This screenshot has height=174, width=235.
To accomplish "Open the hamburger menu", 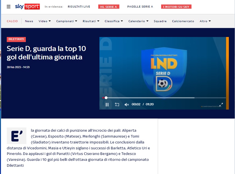I will click(x=9, y=6).
